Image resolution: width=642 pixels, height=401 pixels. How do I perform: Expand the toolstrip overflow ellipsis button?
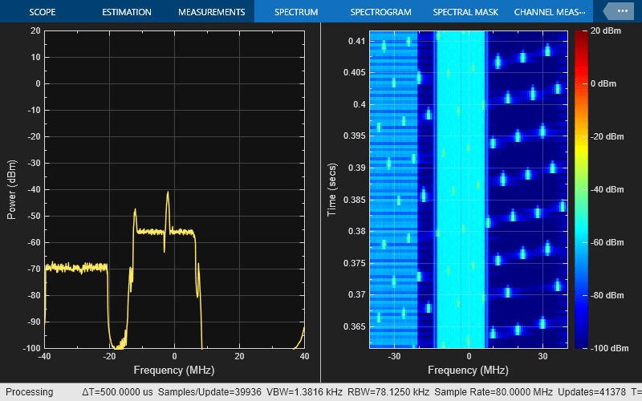pos(617,11)
